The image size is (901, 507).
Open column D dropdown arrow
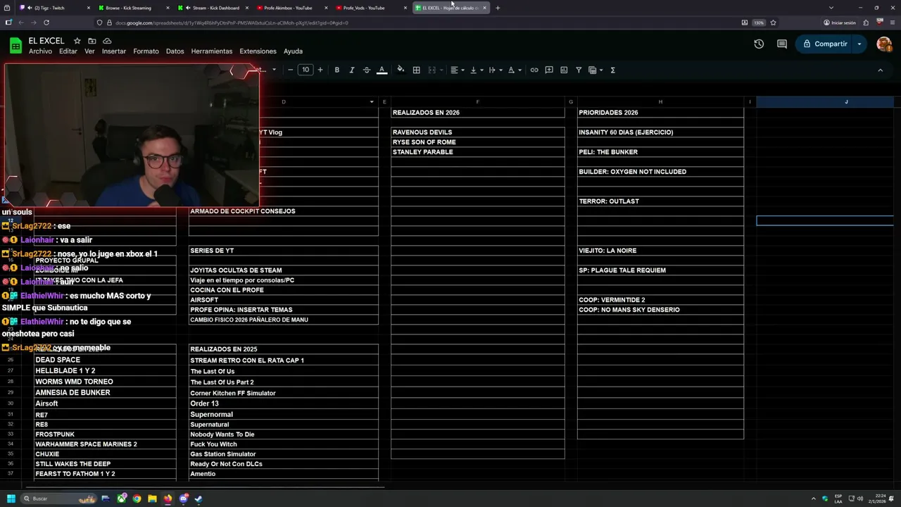(372, 102)
